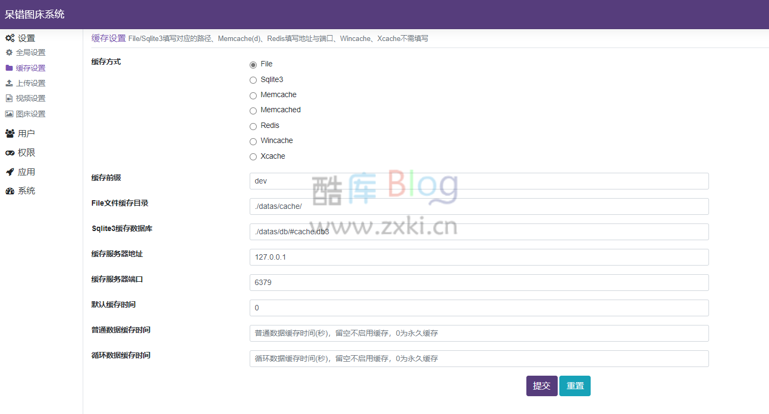Click the 默认缓存时间 input showing 0
The image size is (769, 414).
coord(479,308)
